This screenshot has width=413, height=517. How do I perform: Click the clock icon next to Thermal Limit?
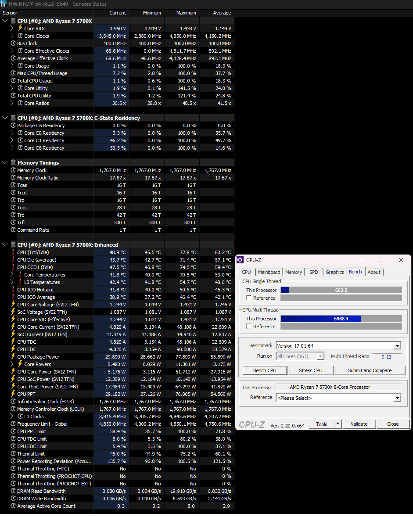tap(13, 454)
